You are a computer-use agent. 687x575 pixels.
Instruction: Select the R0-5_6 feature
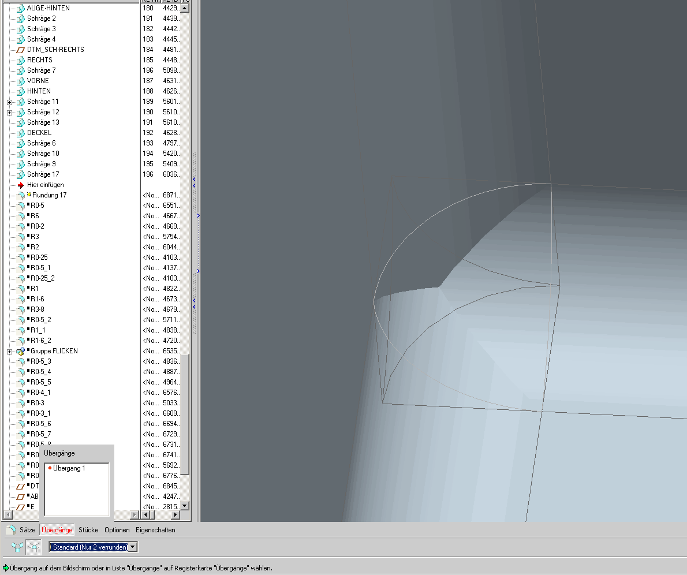[x=41, y=424]
